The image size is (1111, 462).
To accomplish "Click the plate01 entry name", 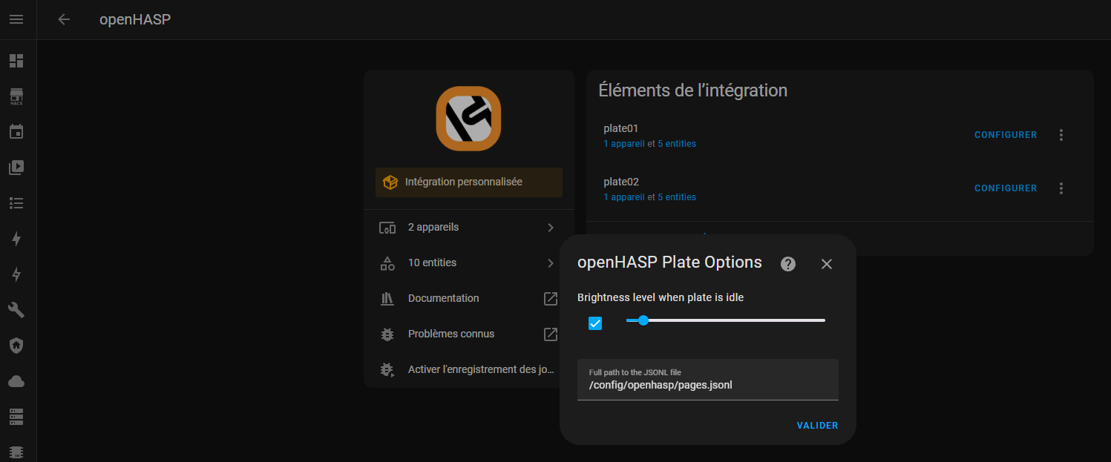I will pyautogui.click(x=621, y=129).
